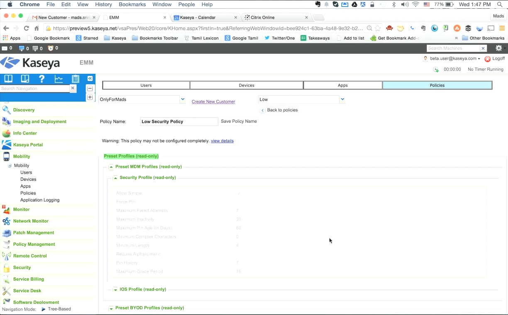Image resolution: width=508 pixels, height=315 pixels.
Task: Open the Monitor module
Action: click(21, 209)
